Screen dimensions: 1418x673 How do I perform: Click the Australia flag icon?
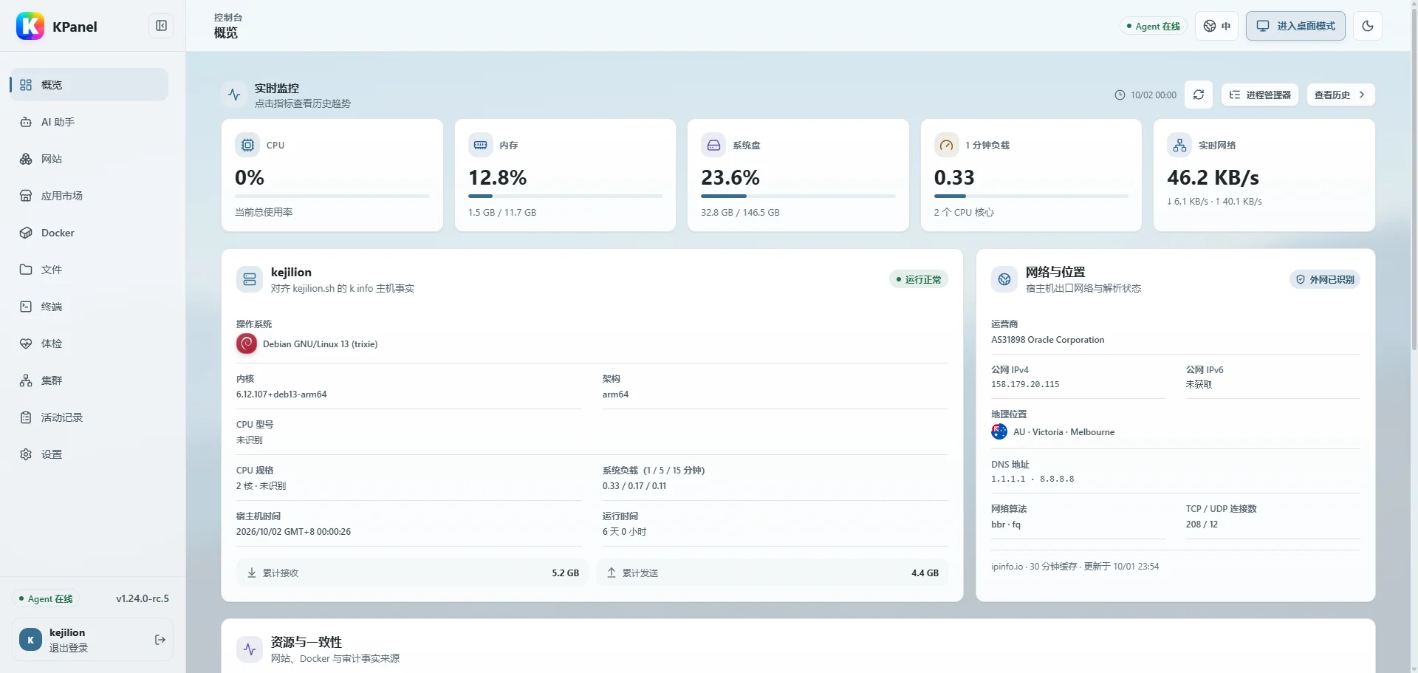[999, 431]
